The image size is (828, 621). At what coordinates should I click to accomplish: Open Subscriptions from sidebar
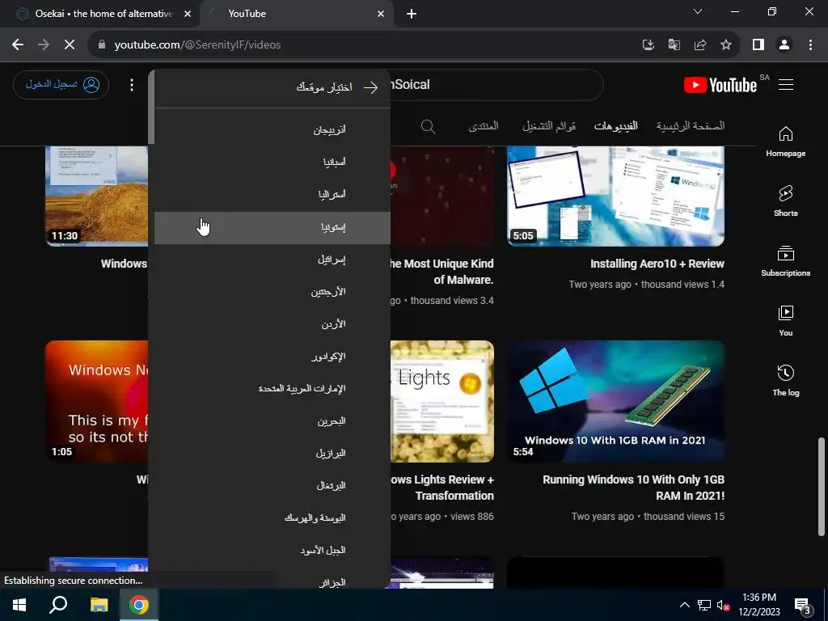point(786,261)
